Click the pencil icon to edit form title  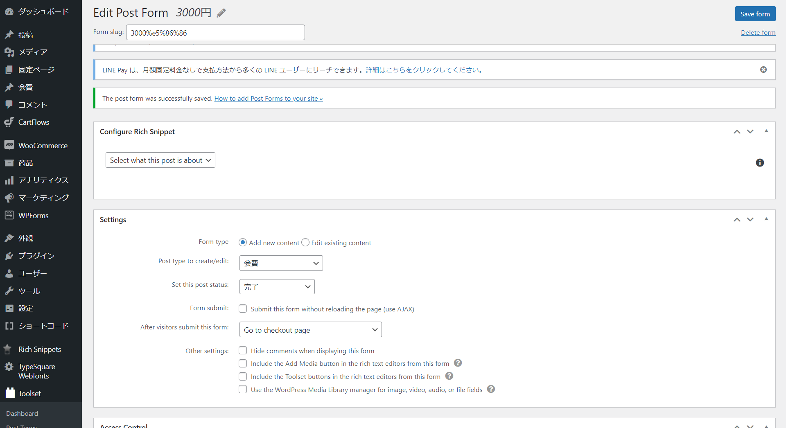(x=221, y=13)
